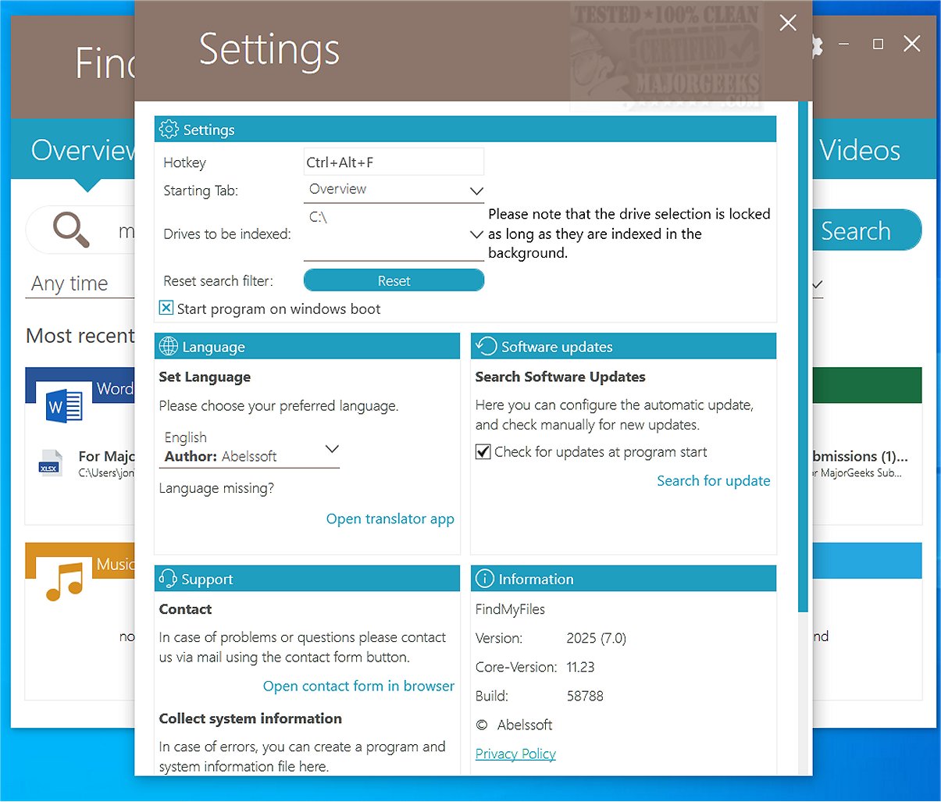Click the info icon beside Information
This screenshot has width=941, height=802.
click(x=485, y=579)
